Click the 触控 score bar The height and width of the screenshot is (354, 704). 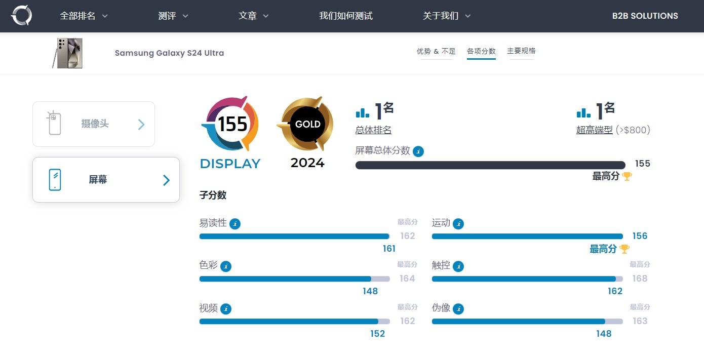point(527,279)
